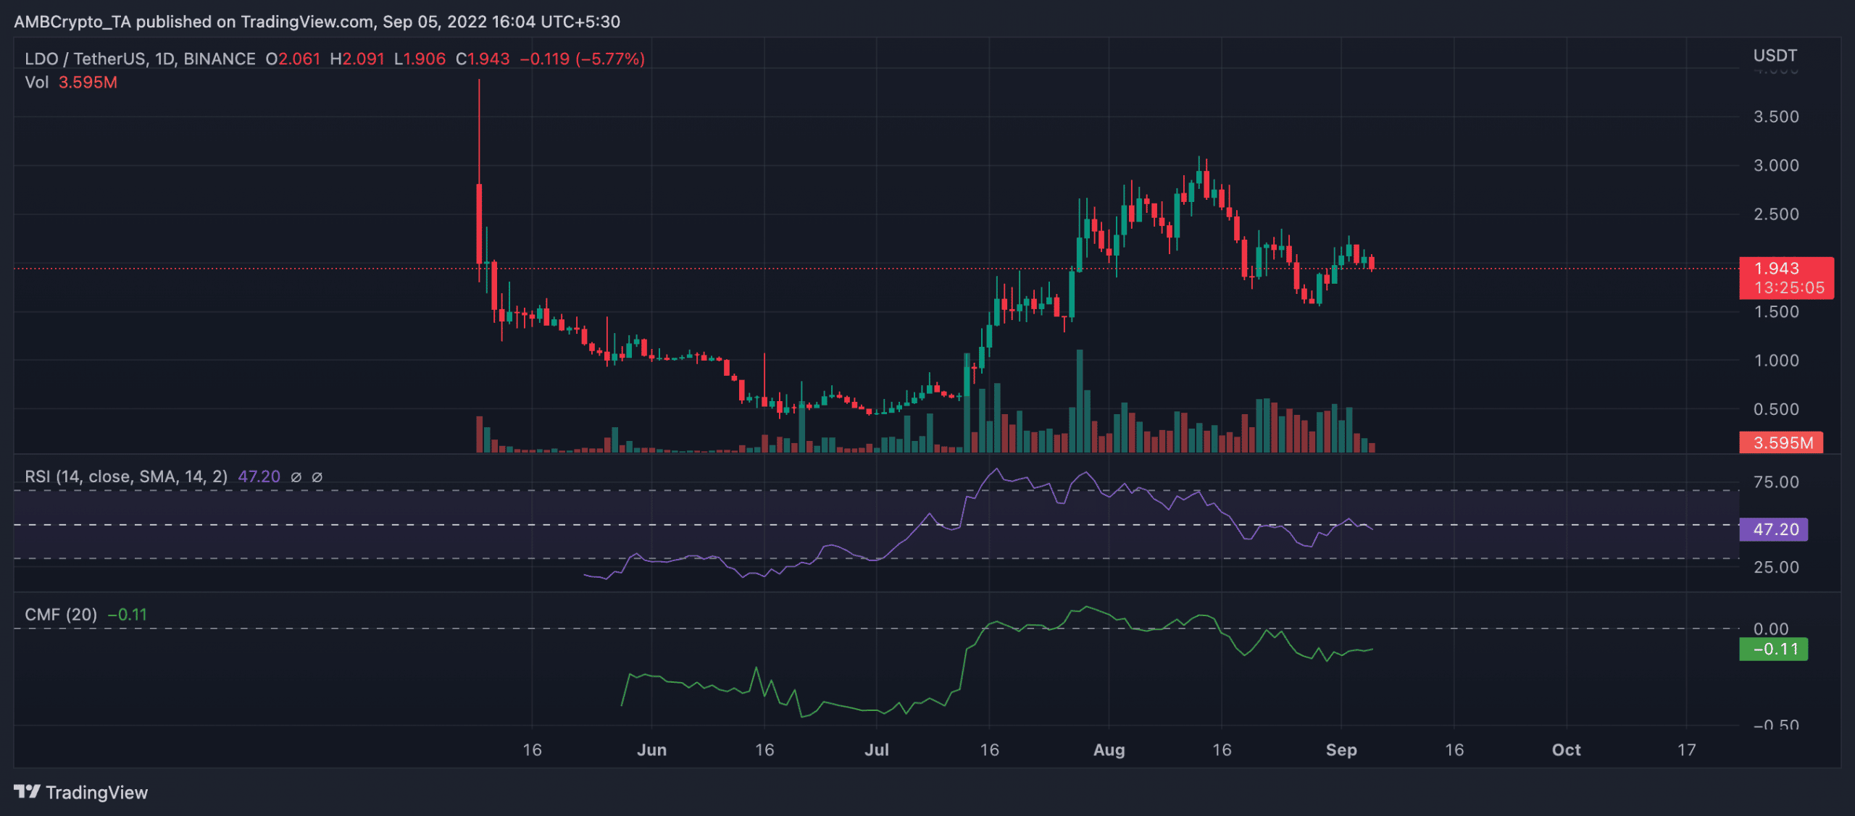
Task: Click the first ∅ symbol after RSI 47.20
Action: [x=296, y=477]
